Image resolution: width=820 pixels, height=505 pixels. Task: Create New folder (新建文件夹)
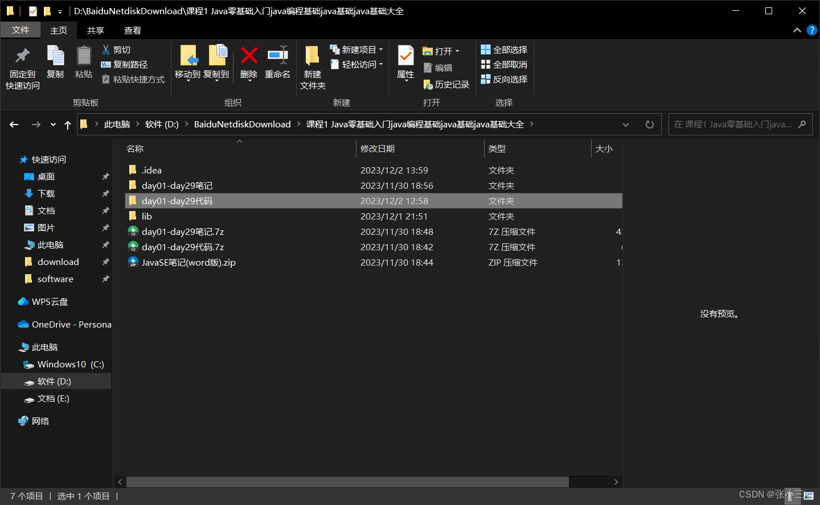pos(313,68)
